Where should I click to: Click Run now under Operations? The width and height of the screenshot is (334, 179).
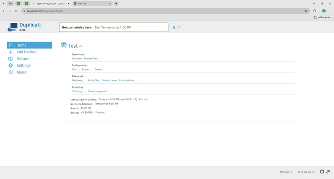pos(77,59)
